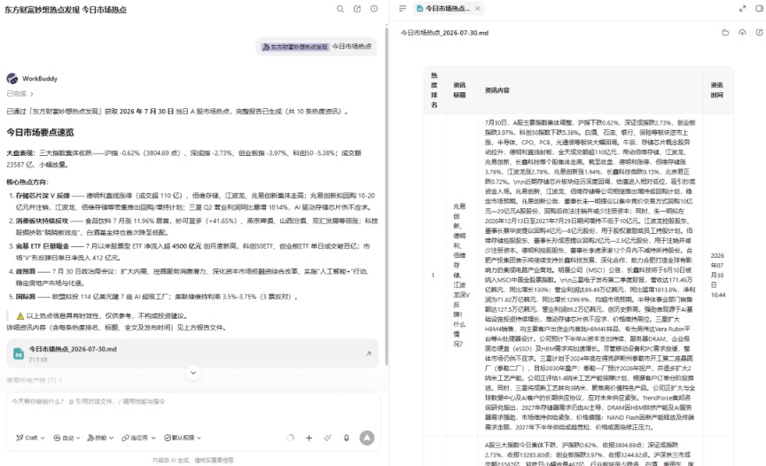Screen dimensions: 766x466
Task: Open the file's folder location icon
Action: (x=725, y=33)
